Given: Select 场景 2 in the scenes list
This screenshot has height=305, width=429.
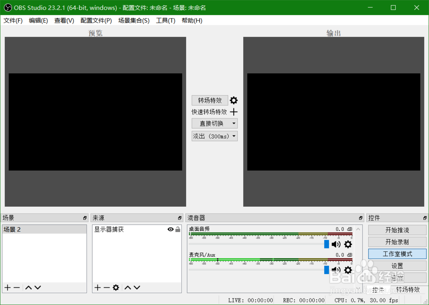Looking at the screenshot, I should [x=44, y=229].
